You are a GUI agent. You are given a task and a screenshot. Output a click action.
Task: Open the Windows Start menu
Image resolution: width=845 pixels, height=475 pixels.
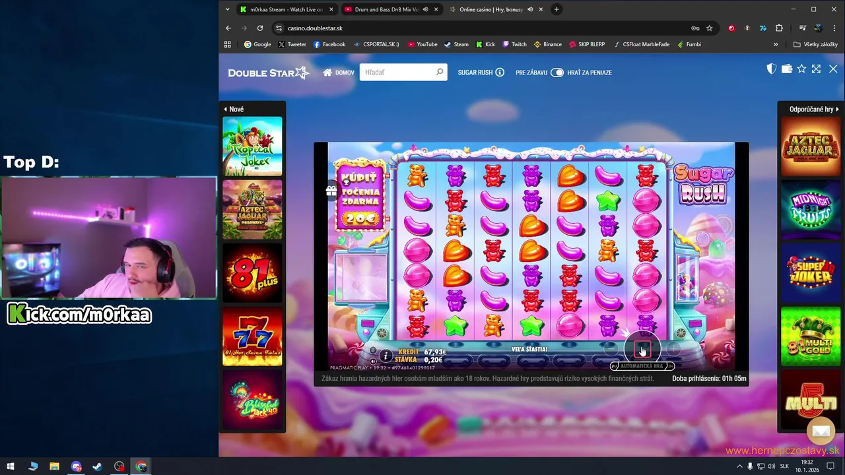tap(11, 466)
